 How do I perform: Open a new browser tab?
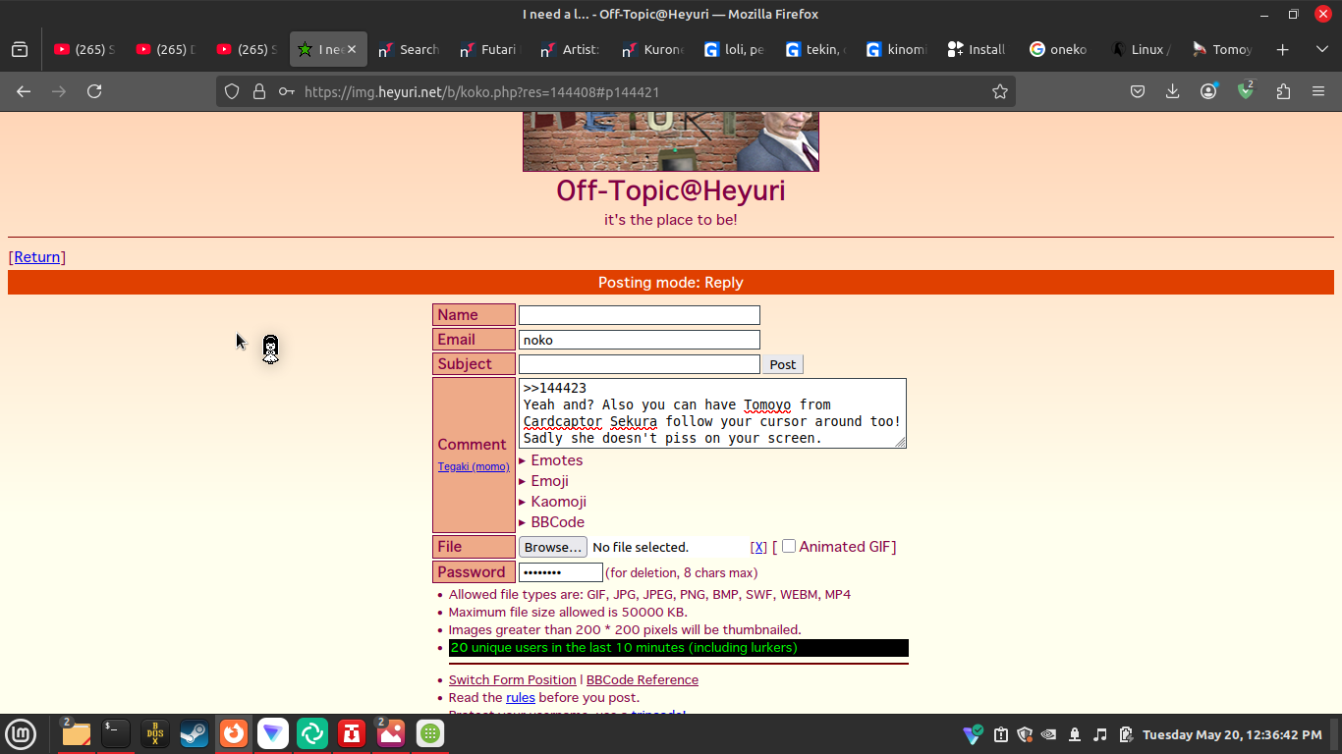tap(1282, 49)
